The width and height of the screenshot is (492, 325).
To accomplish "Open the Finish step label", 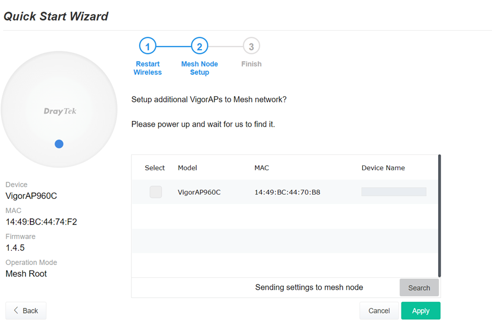I will click(x=251, y=64).
